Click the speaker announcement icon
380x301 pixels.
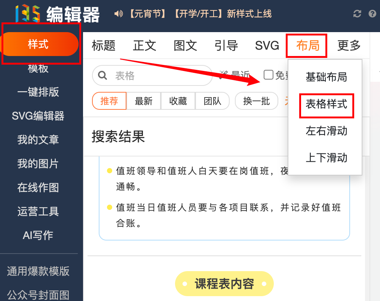point(119,13)
